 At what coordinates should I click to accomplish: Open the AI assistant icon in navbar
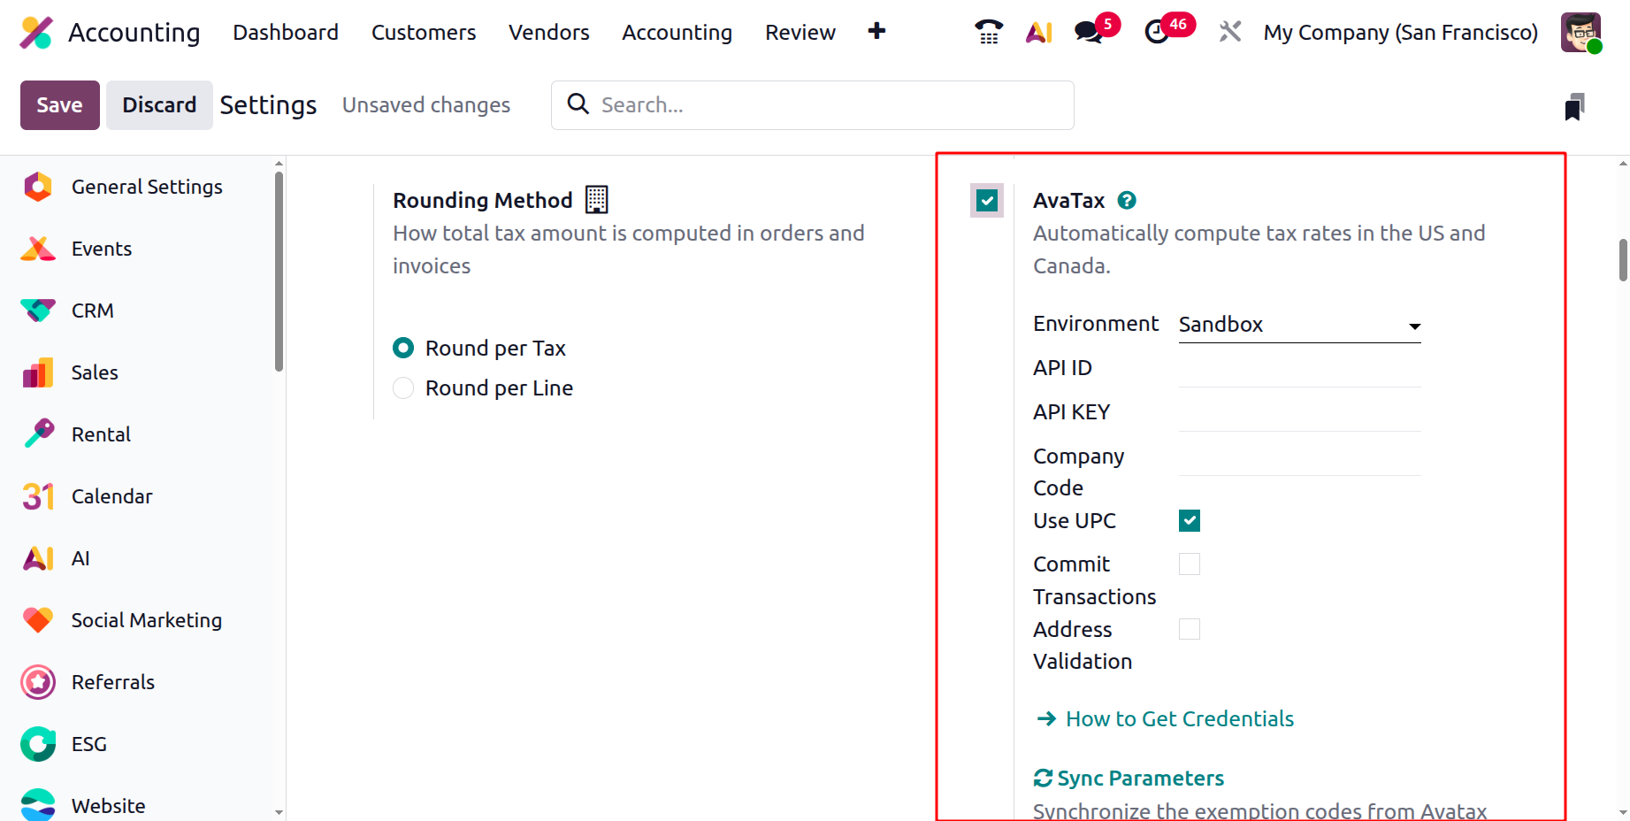pos(1038,33)
